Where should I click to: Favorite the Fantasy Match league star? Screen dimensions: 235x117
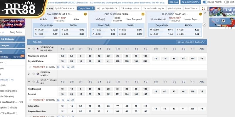pyautogui.click(x=34, y=74)
